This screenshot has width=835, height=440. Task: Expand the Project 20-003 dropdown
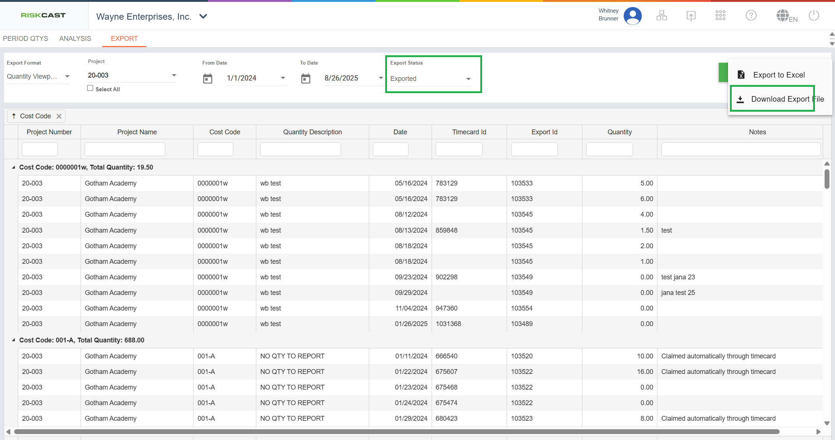tap(174, 75)
